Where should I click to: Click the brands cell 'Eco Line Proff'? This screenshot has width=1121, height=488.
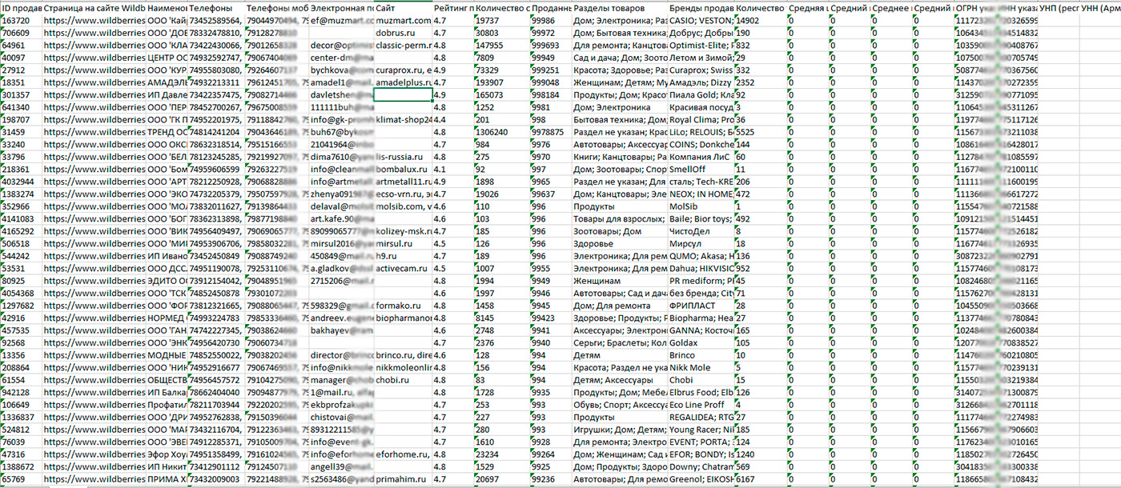(701, 405)
